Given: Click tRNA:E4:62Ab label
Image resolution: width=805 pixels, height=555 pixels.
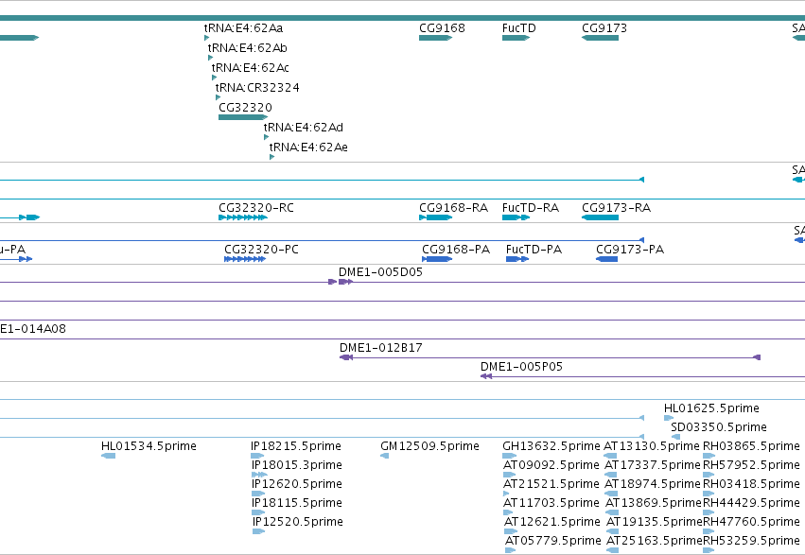Looking at the screenshot, I should point(248,48).
